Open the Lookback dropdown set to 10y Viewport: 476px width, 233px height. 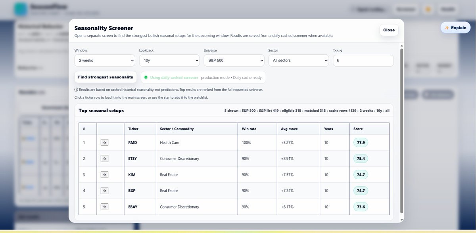pyautogui.click(x=169, y=61)
